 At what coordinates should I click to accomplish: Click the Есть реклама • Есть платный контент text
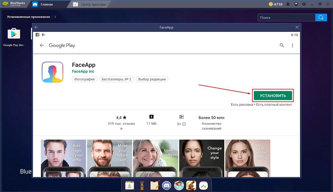click(262, 104)
